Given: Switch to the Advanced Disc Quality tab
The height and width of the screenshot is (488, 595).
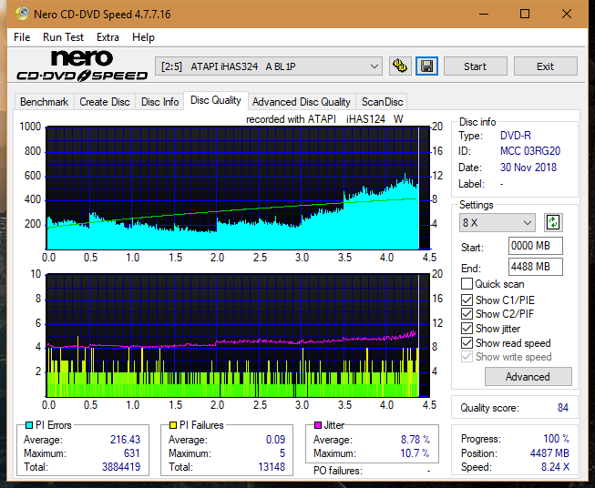Looking at the screenshot, I should point(302,102).
